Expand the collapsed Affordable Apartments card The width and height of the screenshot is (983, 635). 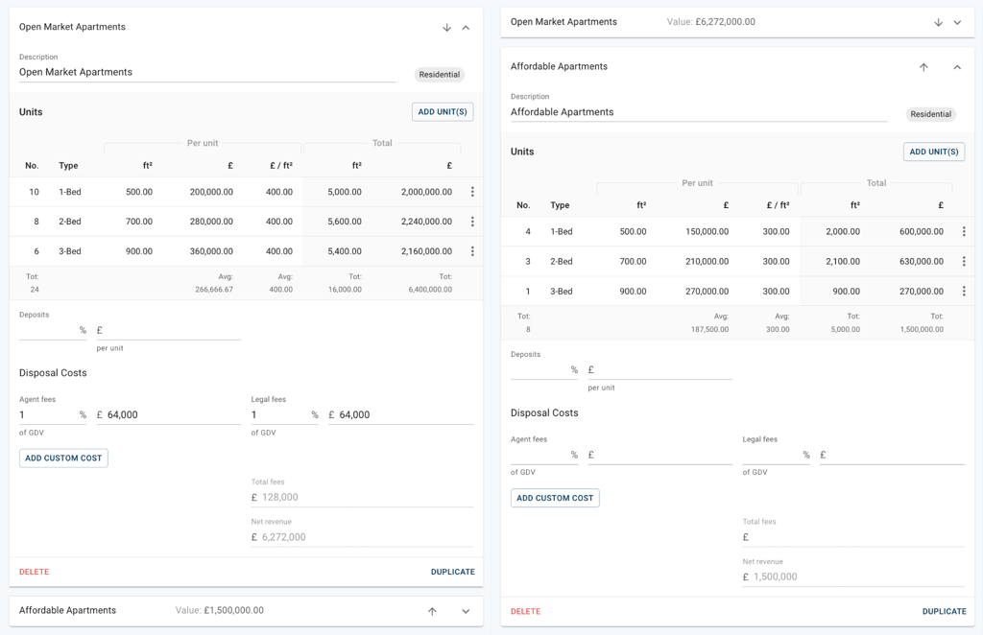(x=466, y=611)
